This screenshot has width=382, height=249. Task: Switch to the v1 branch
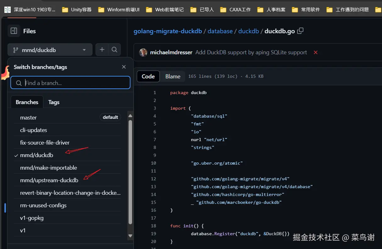[x=67, y=230]
